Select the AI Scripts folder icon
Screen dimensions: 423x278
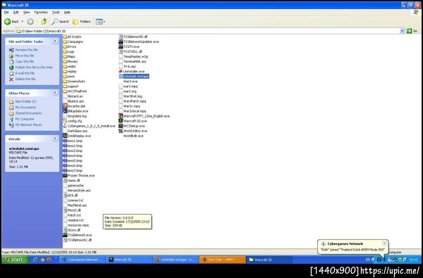tap(65, 37)
